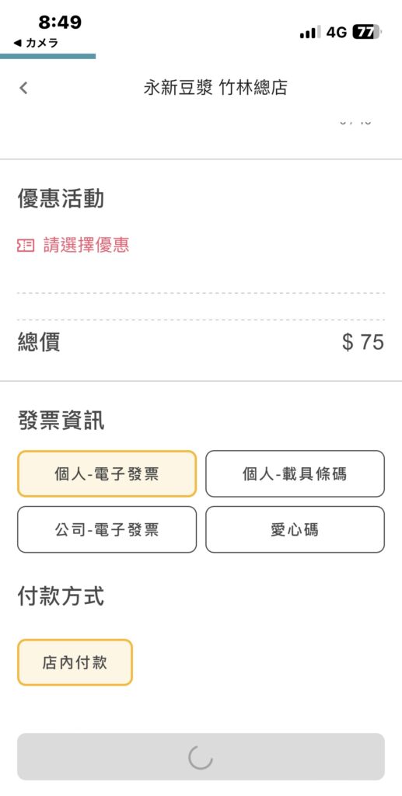
Task: Select 個人-電子發票 invoice option
Action: pos(107,473)
